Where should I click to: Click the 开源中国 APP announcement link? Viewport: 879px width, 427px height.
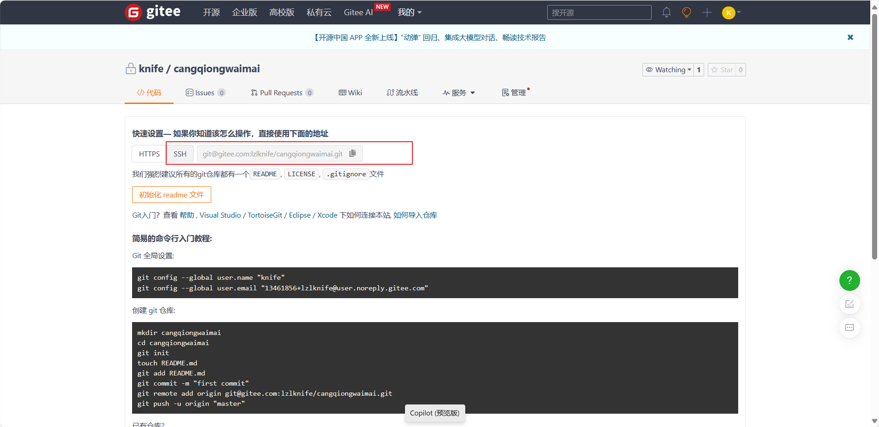[x=430, y=37]
